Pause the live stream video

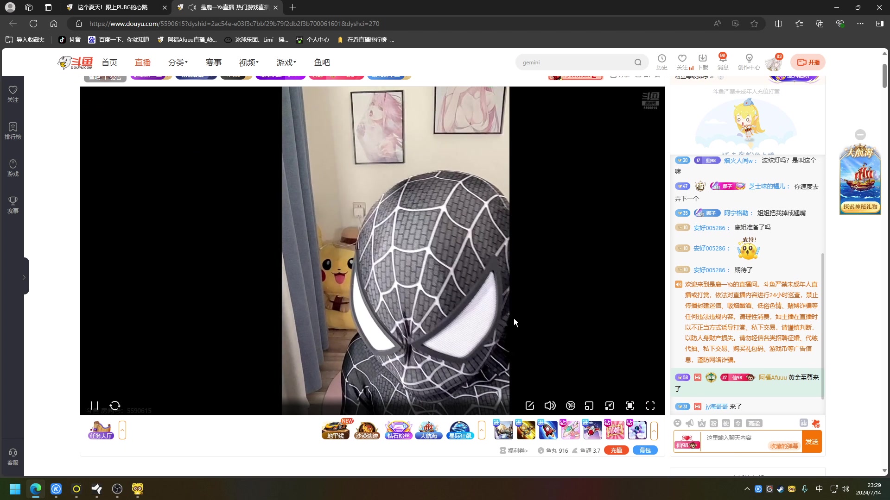95,406
